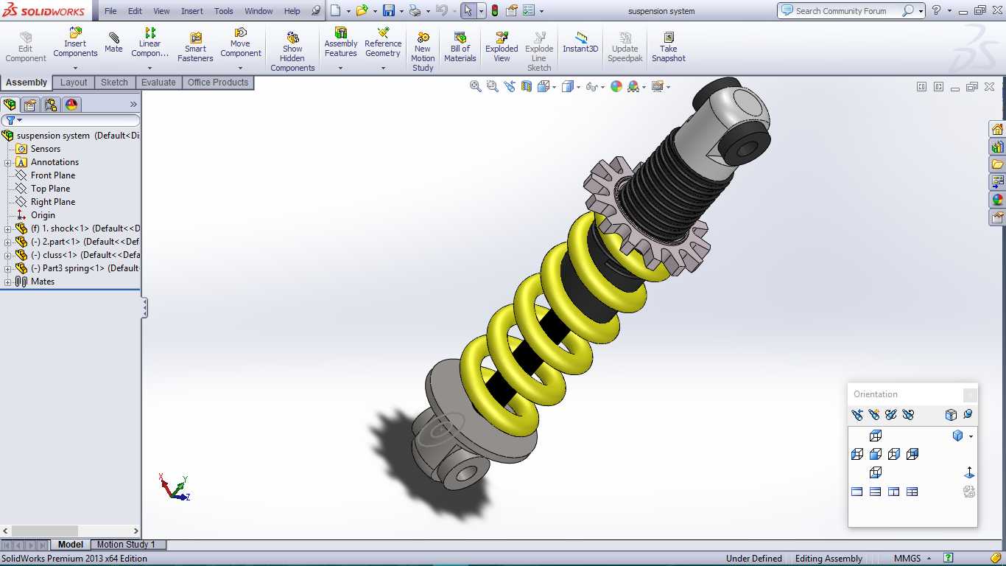Click feature tree filter field
Image resolution: width=1006 pixels, height=566 pixels.
(71, 120)
